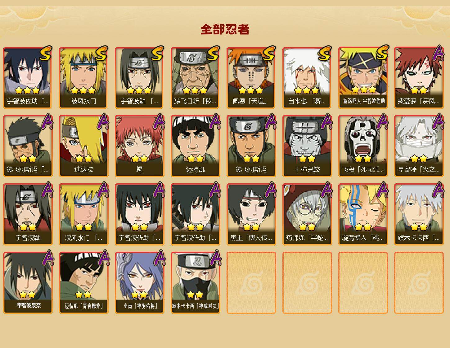Image resolution: width=450 pixels, height=348 pixels.
Task: Open the 宇智波鼬 A-rank ninja card
Action: click(28, 214)
